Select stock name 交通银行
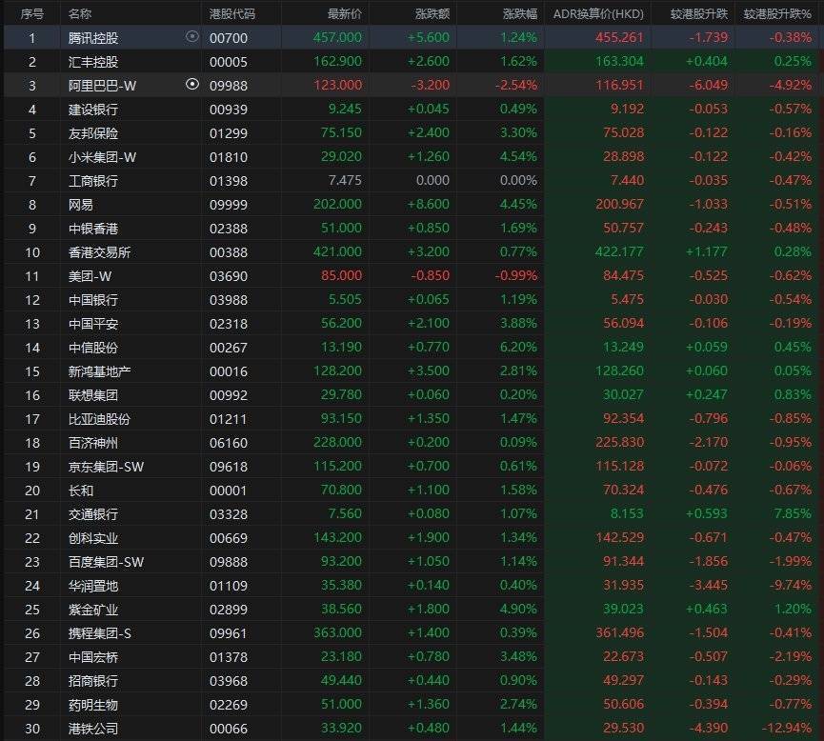The height and width of the screenshot is (741, 824). pos(93,514)
